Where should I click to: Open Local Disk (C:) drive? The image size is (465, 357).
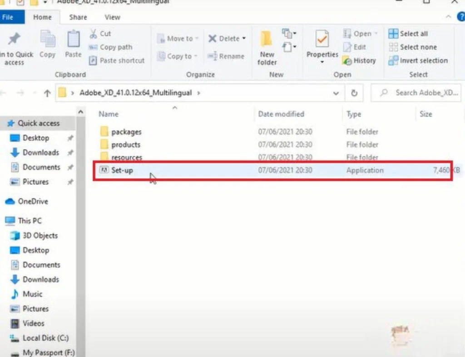coord(45,338)
